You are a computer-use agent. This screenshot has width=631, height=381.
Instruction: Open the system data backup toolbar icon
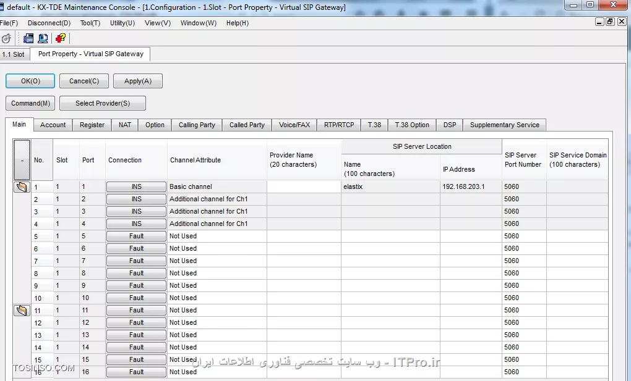[x=28, y=38]
